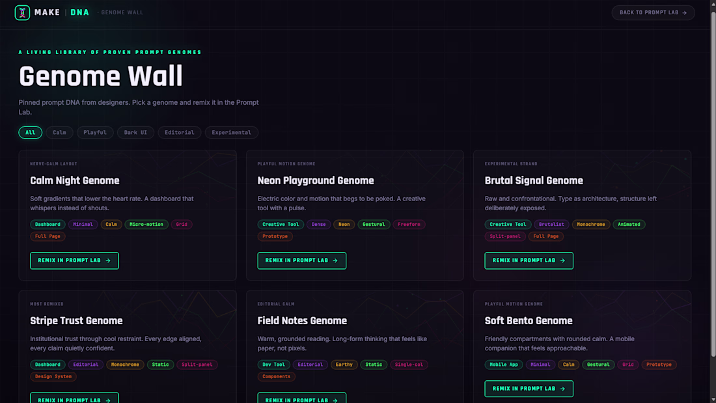Click the Genome Wall page heading
The width and height of the screenshot is (716, 403).
pyautogui.click(x=100, y=76)
